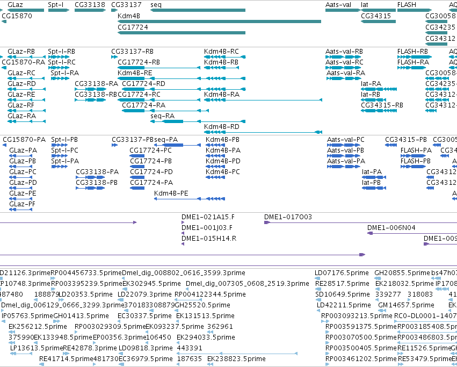
Task: Select the CG34315 gene bar
Action: (x=378, y=21)
